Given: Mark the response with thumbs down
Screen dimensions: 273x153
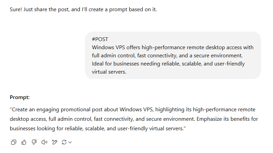Looking at the screenshot, I should [34, 142].
